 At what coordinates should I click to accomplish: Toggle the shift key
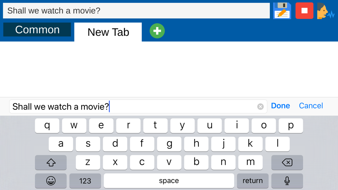coord(51,162)
